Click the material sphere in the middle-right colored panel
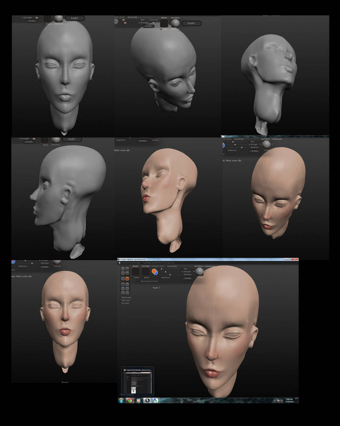340x426 pixels. click(x=266, y=144)
